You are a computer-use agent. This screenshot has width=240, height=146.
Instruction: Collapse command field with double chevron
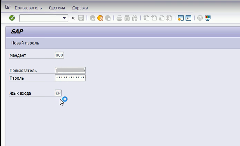(73, 18)
